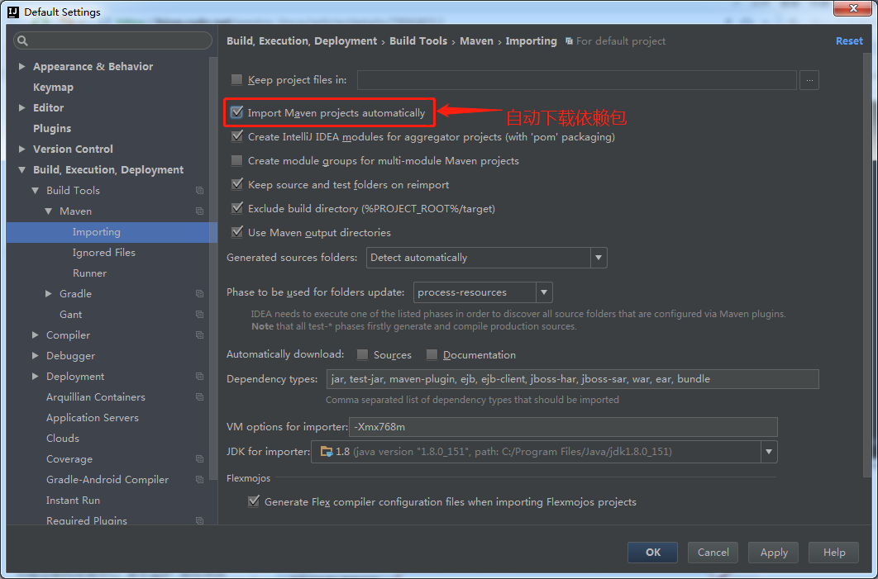Click the JDK folder icon in importer field

click(x=326, y=452)
